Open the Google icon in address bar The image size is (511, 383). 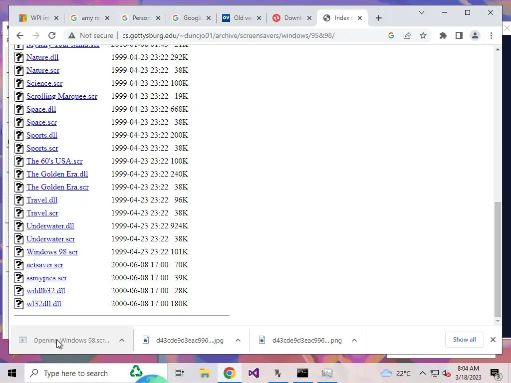point(391,35)
